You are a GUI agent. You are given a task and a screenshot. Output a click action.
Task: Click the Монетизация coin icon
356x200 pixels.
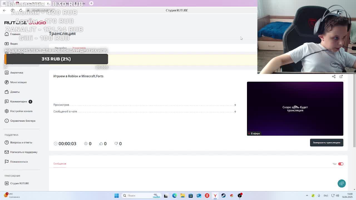[7, 82]
